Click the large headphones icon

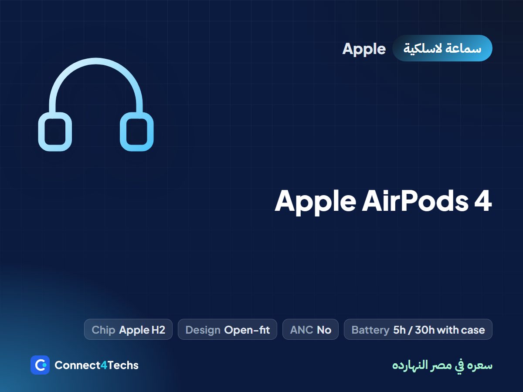click(x=96, y=105)
